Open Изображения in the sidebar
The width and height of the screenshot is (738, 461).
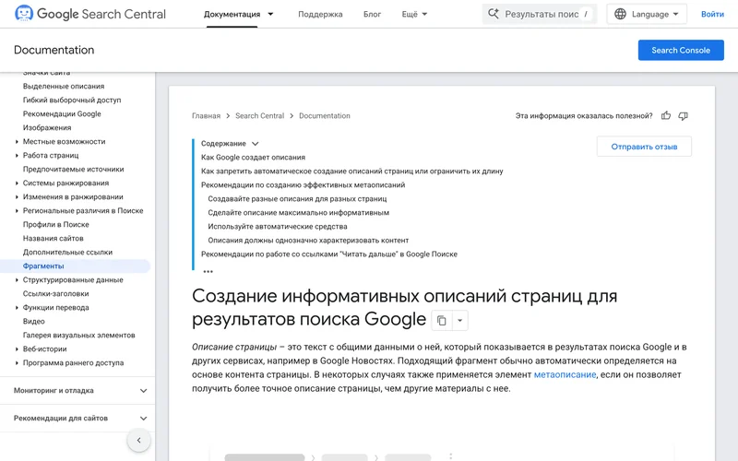click(47, 127)
